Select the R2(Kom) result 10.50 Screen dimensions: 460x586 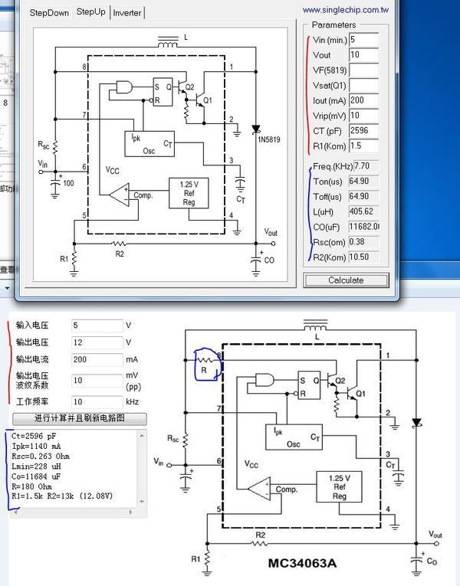pyautogui.click(x=363, y=257)
